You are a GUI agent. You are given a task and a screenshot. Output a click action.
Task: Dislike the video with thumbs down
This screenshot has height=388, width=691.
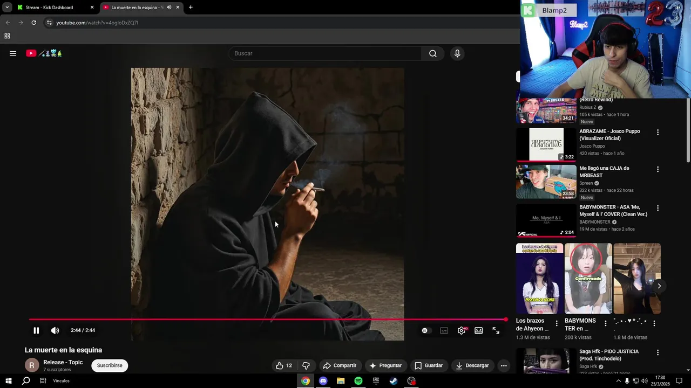[306, 365]
